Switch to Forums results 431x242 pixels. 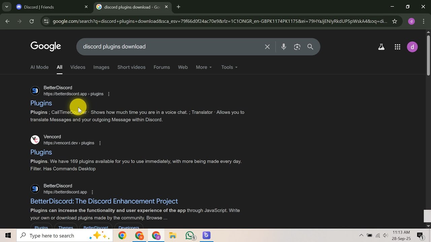162,67
